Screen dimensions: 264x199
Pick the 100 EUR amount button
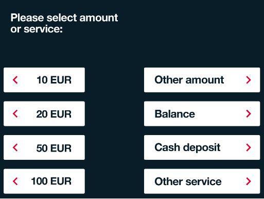pyautogui.click(x=44, y=181)
